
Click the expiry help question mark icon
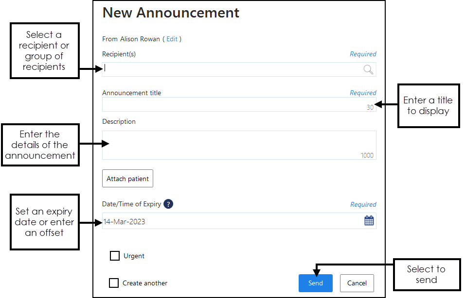pos(168,204)
